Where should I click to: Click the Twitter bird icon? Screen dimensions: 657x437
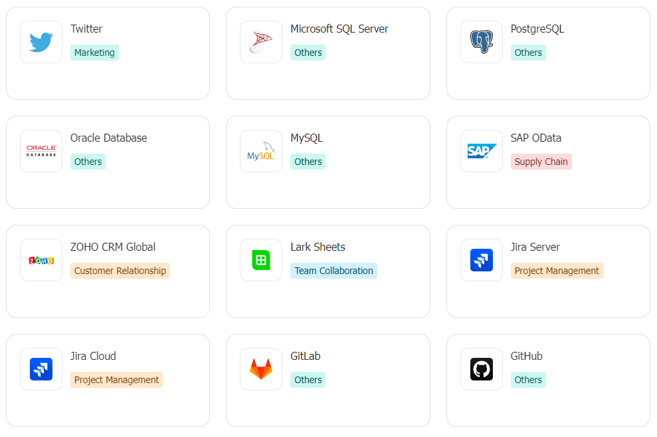coord(41,42)
